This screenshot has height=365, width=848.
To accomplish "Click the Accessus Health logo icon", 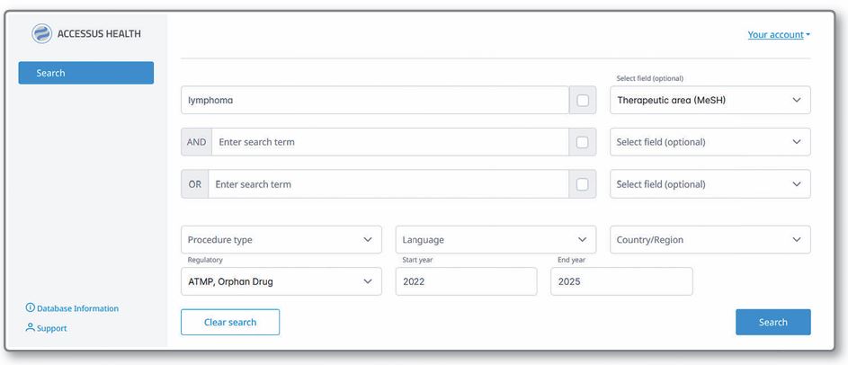I will (x=42, y=34).
